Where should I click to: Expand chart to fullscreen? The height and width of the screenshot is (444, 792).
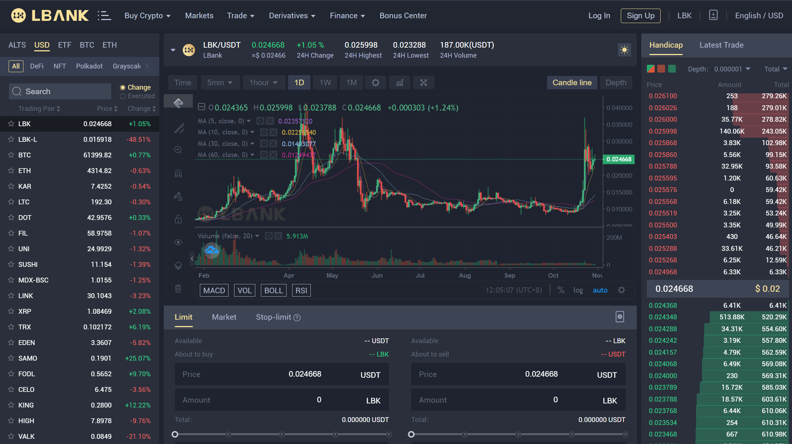click(424, 83)
